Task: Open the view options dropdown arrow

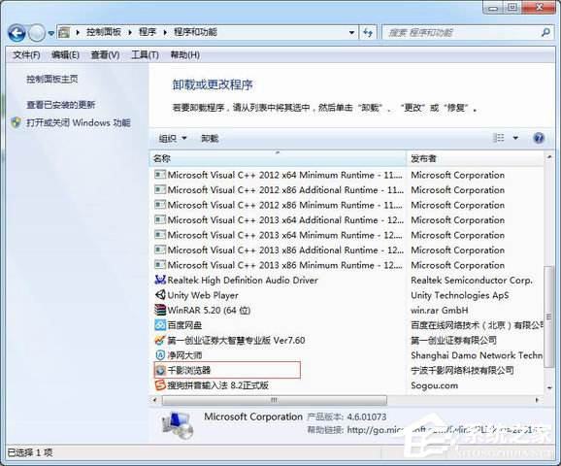Action: (x=515, y=138)
